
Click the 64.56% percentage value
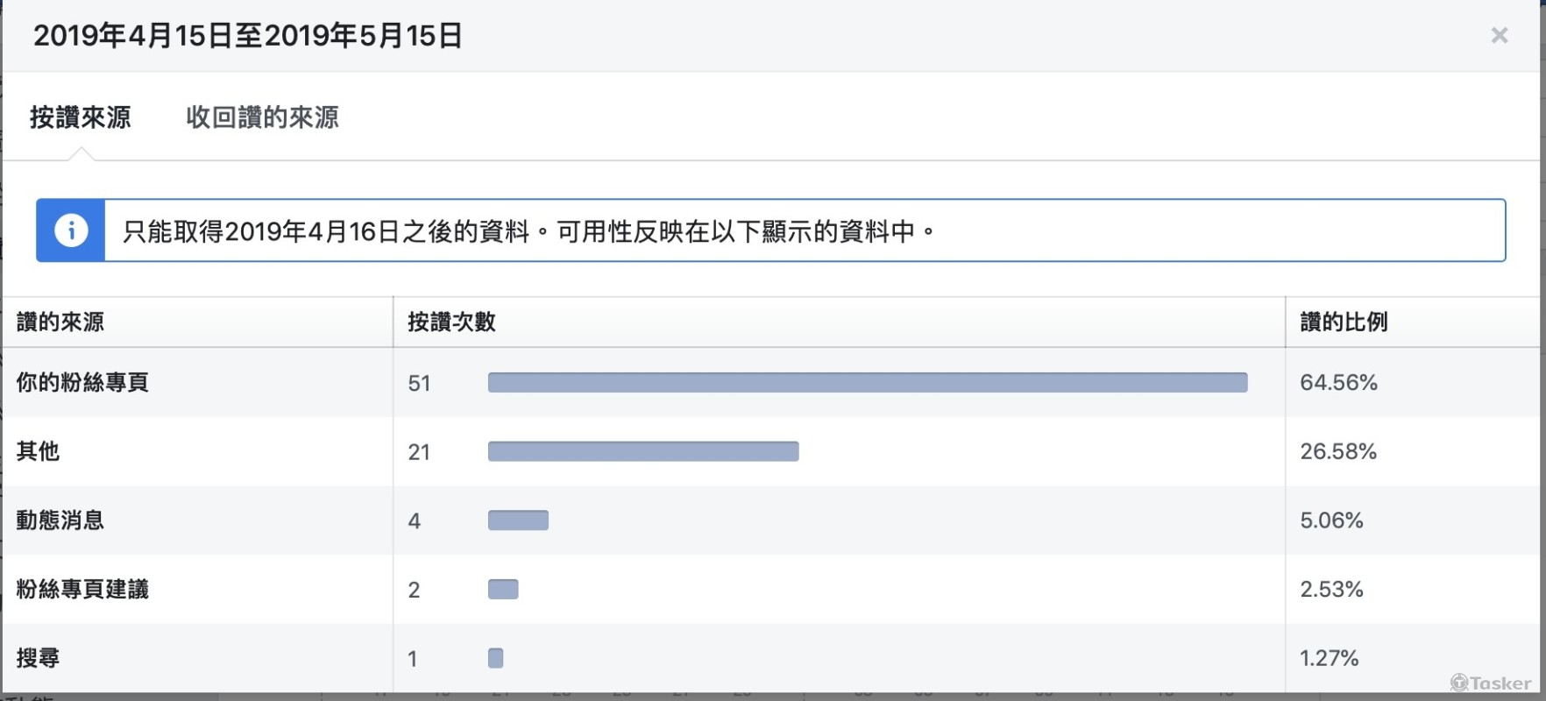coord(1338,383)
